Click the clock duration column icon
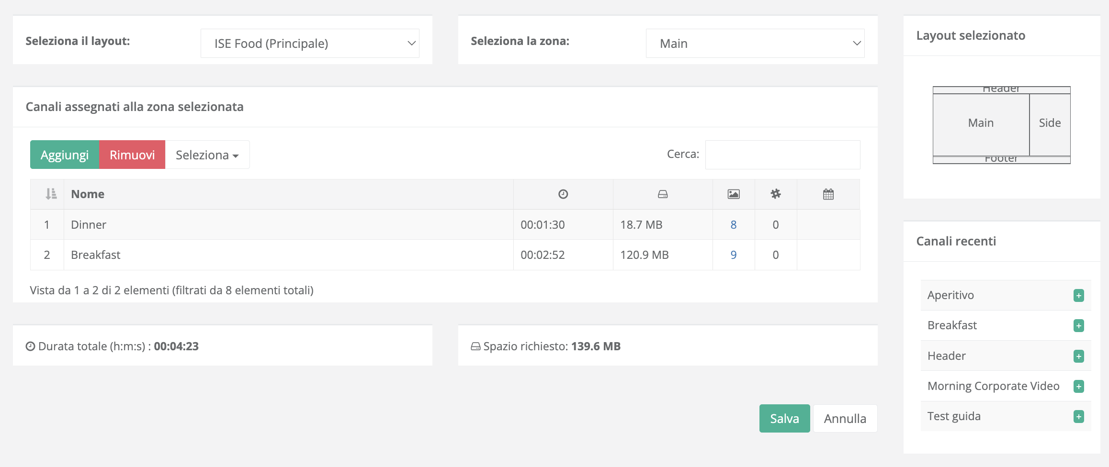The image size is (1109, 467). pos(563,194)
